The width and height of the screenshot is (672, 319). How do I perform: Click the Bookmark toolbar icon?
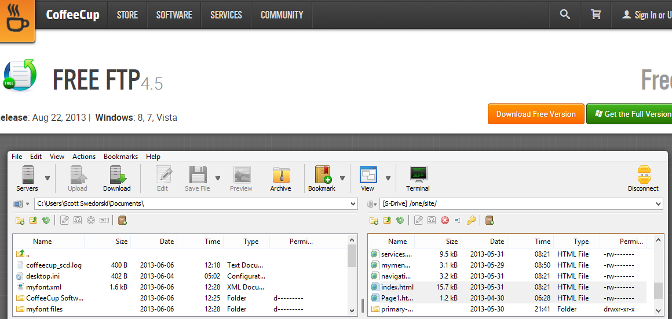pyautogui.click(x=322, y=179)
